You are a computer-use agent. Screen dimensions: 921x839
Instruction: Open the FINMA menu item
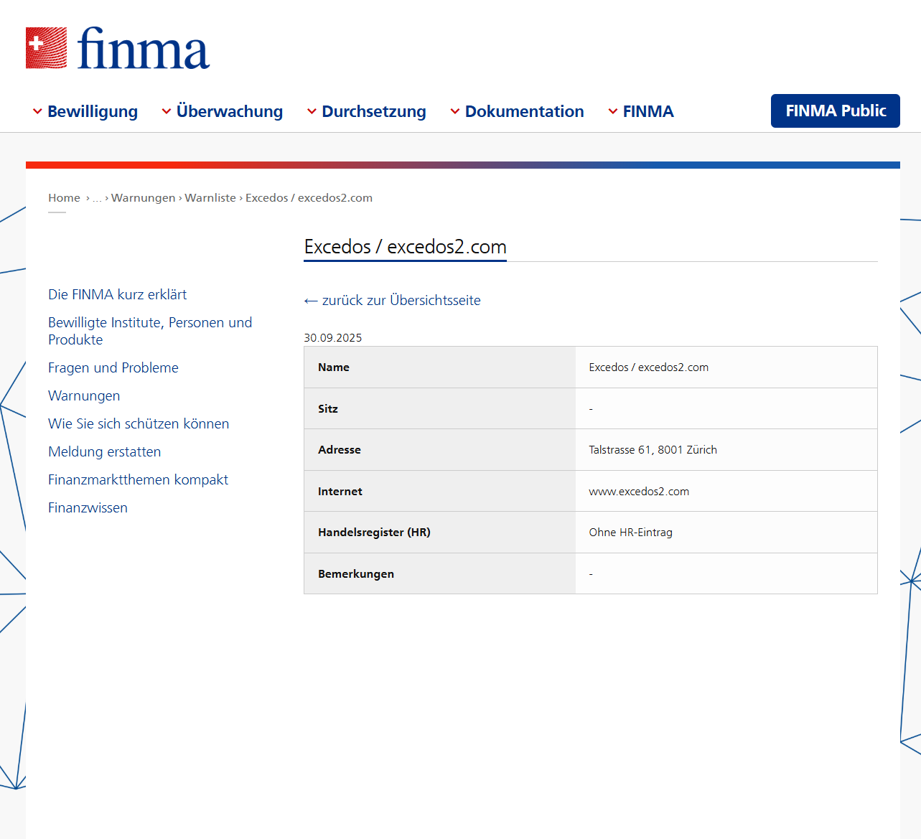tap(648, 111)
